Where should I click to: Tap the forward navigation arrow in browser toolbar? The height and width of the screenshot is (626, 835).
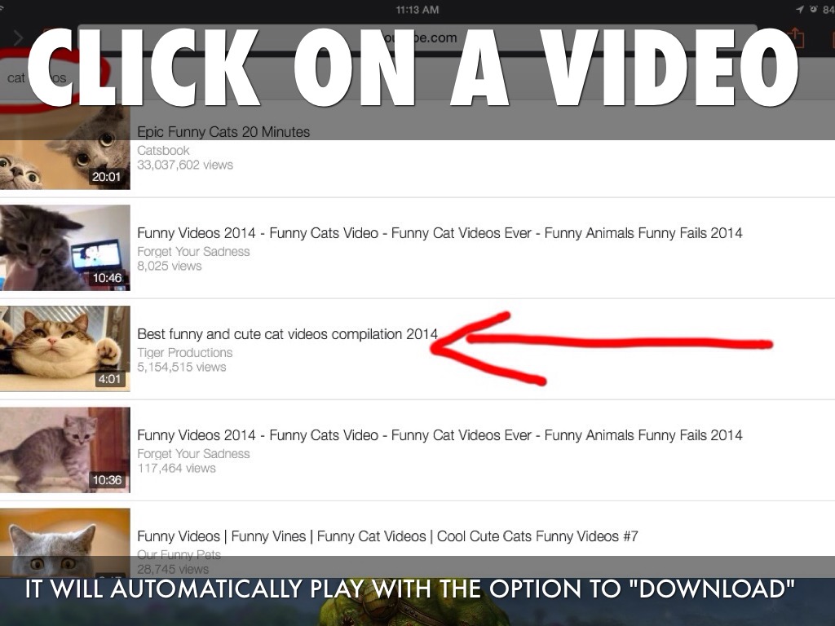[x=17, y=37]
